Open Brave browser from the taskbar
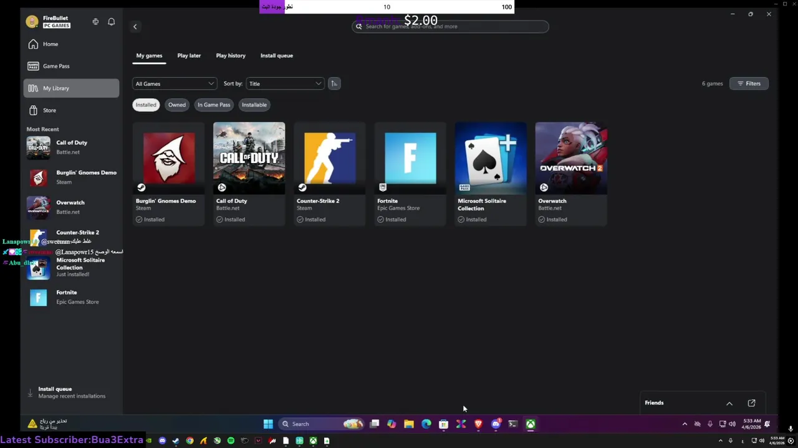The width and height of the screenshot is (798, 448). click(478, 424)
